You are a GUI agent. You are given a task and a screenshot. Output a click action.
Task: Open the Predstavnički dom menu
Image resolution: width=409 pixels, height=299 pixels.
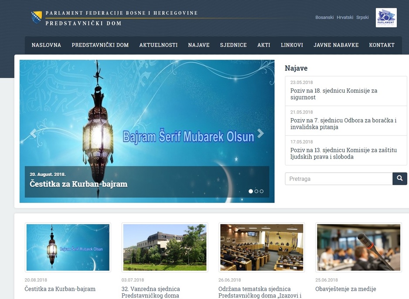point(100,45)
